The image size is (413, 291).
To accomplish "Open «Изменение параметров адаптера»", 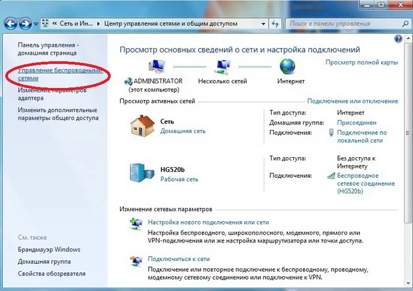I will (52, 94).
